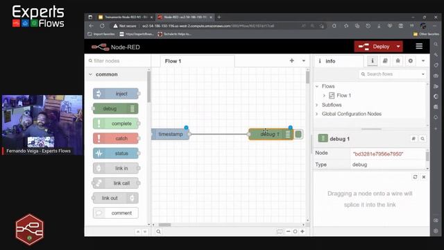Screen dimensions: 444x250
Task: Select the debug 1 node on canvas
Action: click(271, 134)
